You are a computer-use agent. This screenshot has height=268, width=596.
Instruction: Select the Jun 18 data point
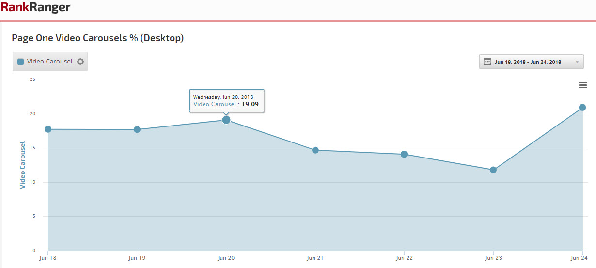pyautogui.click(x=48, y=129)
